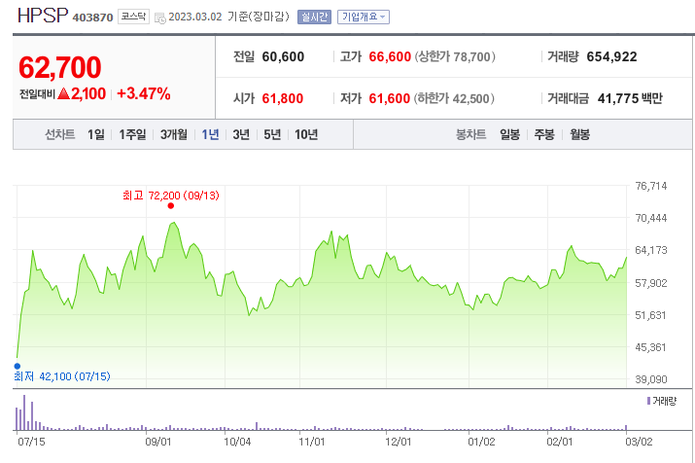
Task: Click the red up-triangle price change icon
Action: point(62,94)
